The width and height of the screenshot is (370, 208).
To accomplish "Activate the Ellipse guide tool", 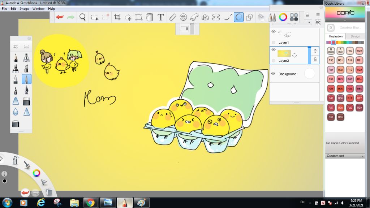I will (183, 17).
